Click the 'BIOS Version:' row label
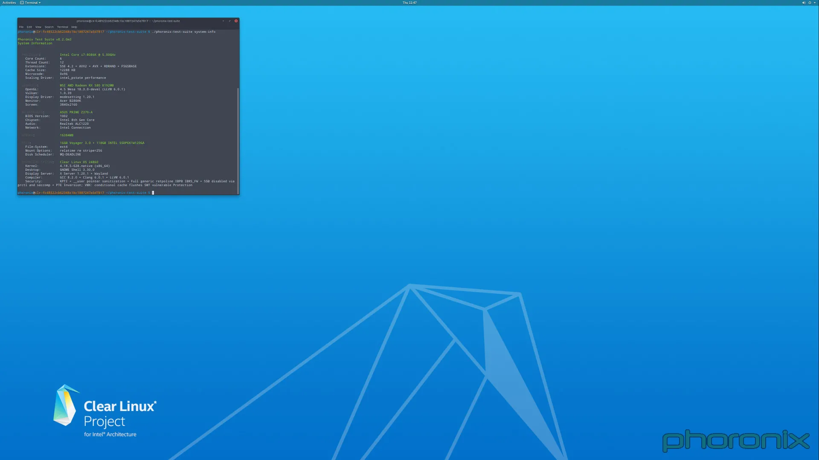Screen dimensions: 819x460 pos(38,116)
